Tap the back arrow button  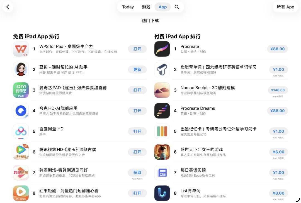tap(8, 7)
